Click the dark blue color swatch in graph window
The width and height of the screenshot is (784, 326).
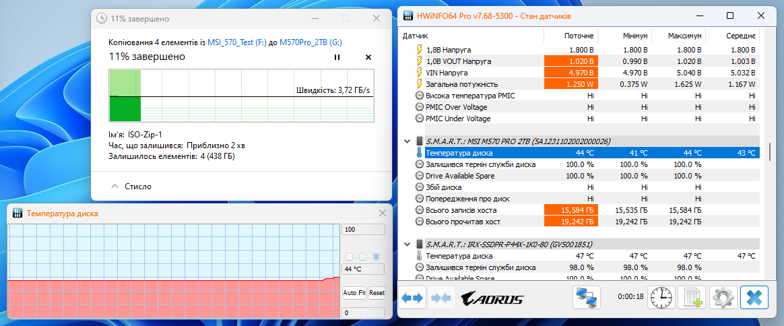point(377,257)
